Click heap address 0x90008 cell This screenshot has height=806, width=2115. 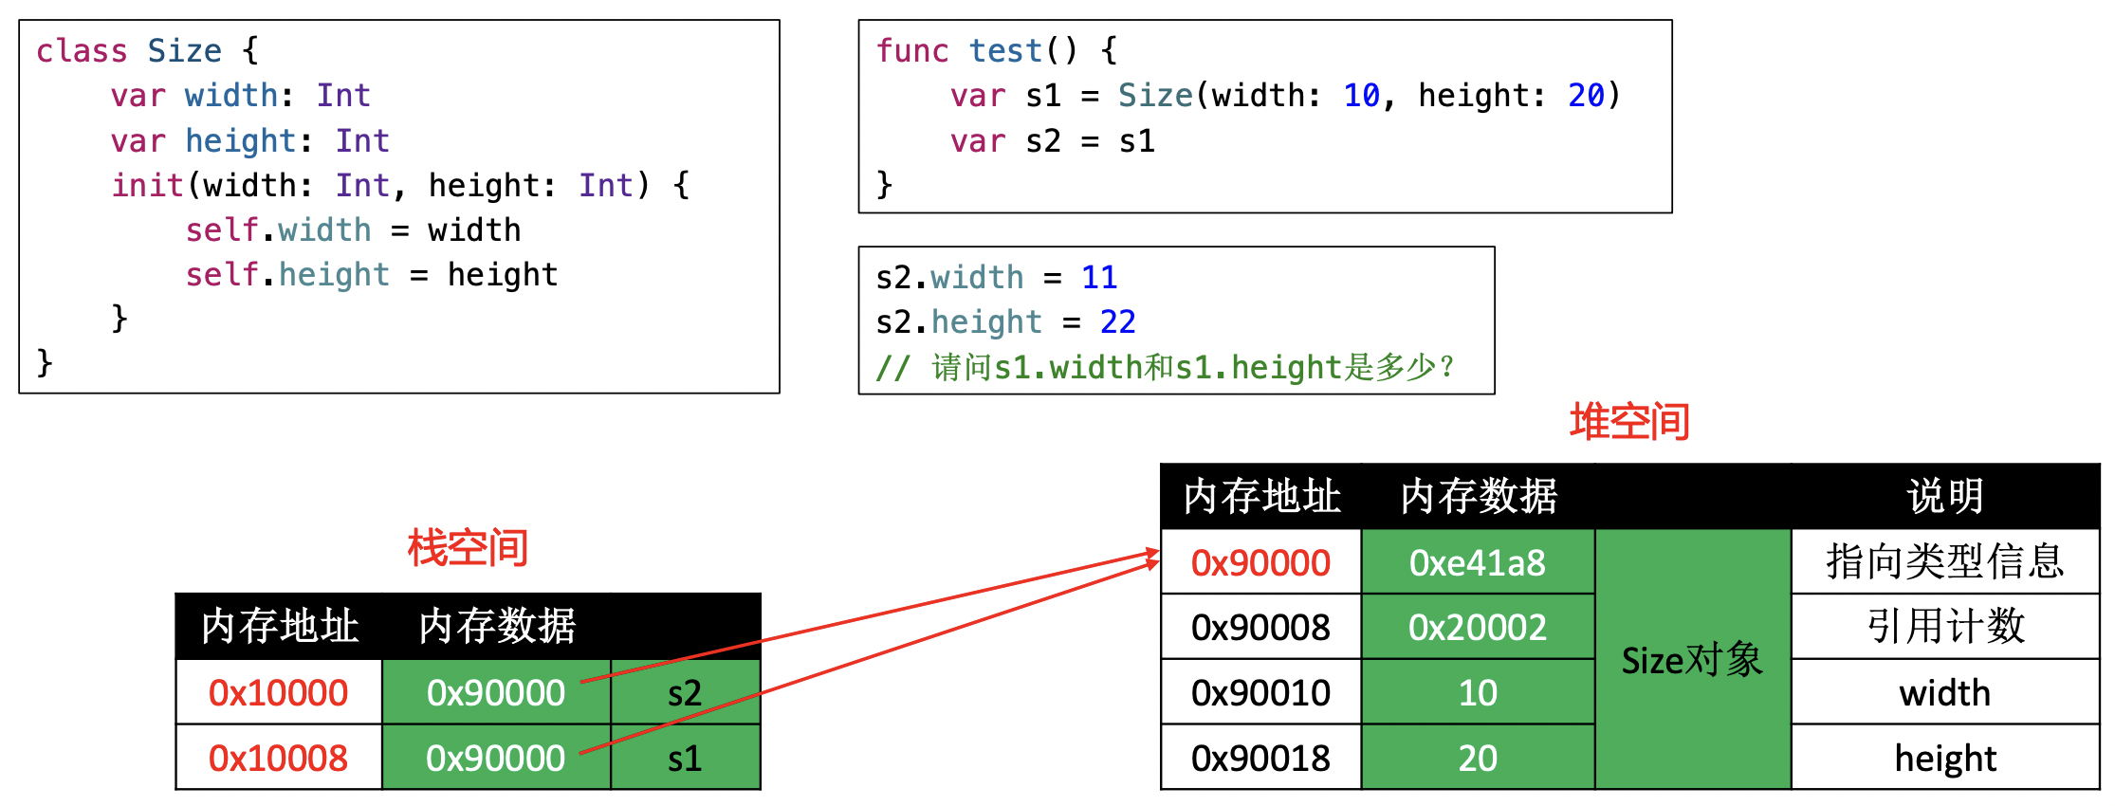click(x=1260, y=627)
